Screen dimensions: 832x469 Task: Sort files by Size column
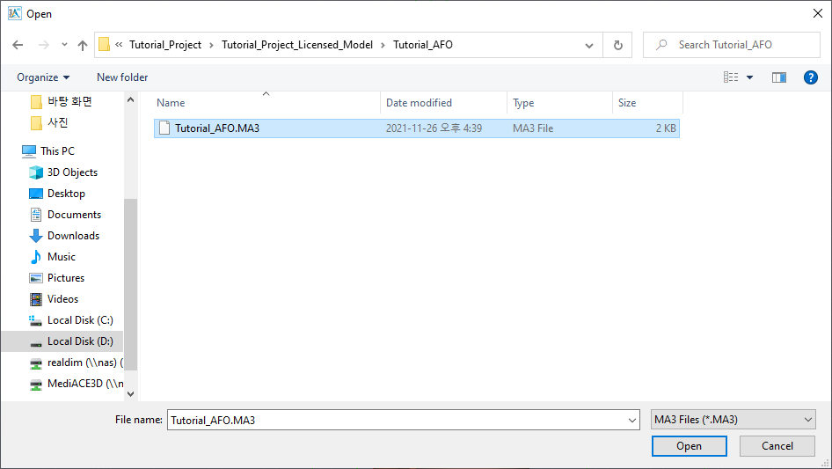pyautogui.click(x=647, y=103)
